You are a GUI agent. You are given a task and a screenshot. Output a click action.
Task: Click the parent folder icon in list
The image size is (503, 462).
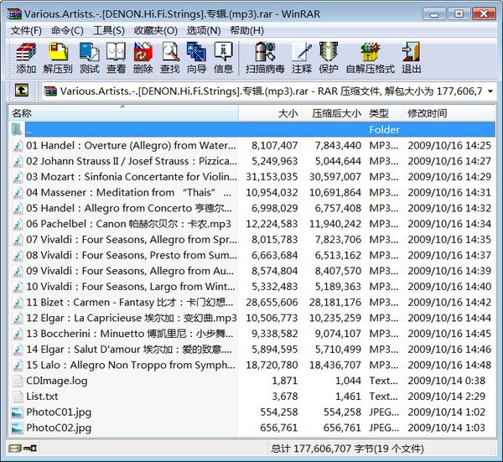click(17, 129)
